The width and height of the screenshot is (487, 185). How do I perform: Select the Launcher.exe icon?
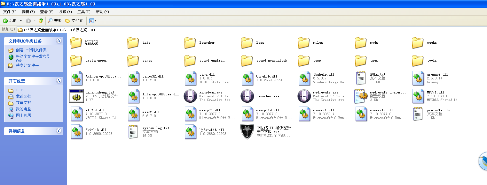pyautogui.click(x=247, y=96)
